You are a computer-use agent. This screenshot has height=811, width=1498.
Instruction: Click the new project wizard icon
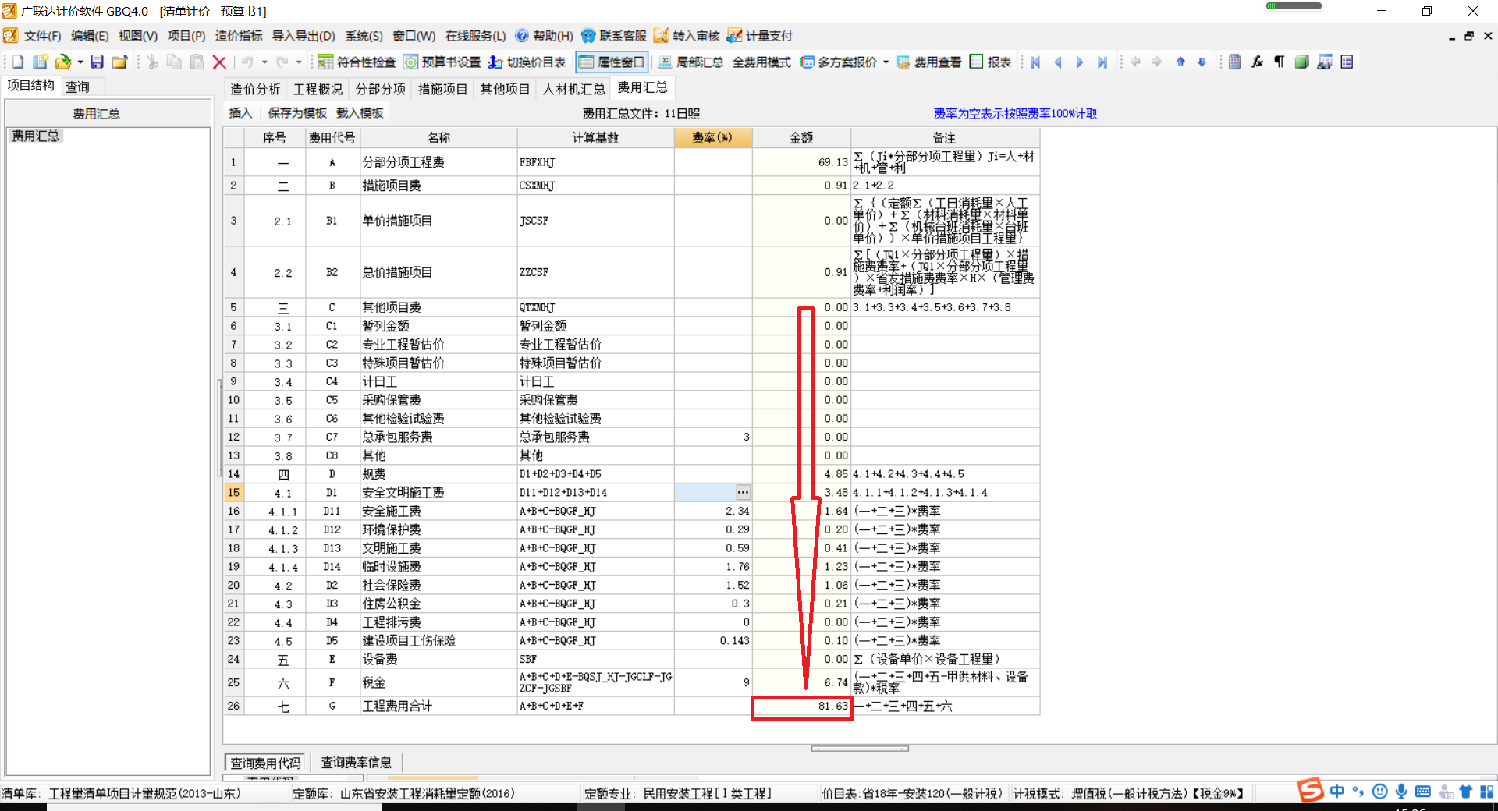pyautogui.click(x=41, y=62)
